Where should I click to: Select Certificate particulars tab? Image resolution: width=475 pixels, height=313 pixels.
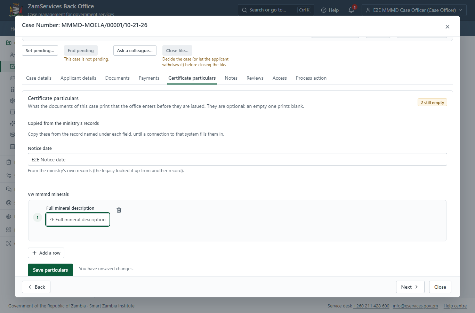tap(192, 78)
